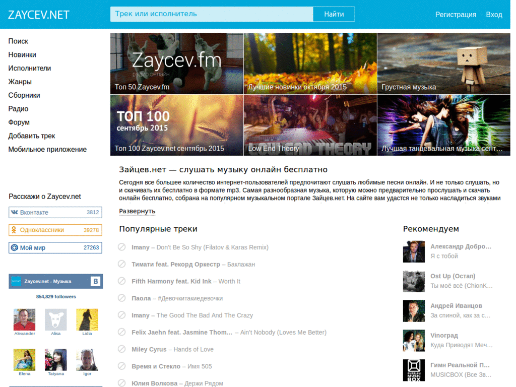This screenshot has width=516, height=387.
Task: Click the VK icon on the Zaycev.net Музыка widget
Action: (95, 282)
